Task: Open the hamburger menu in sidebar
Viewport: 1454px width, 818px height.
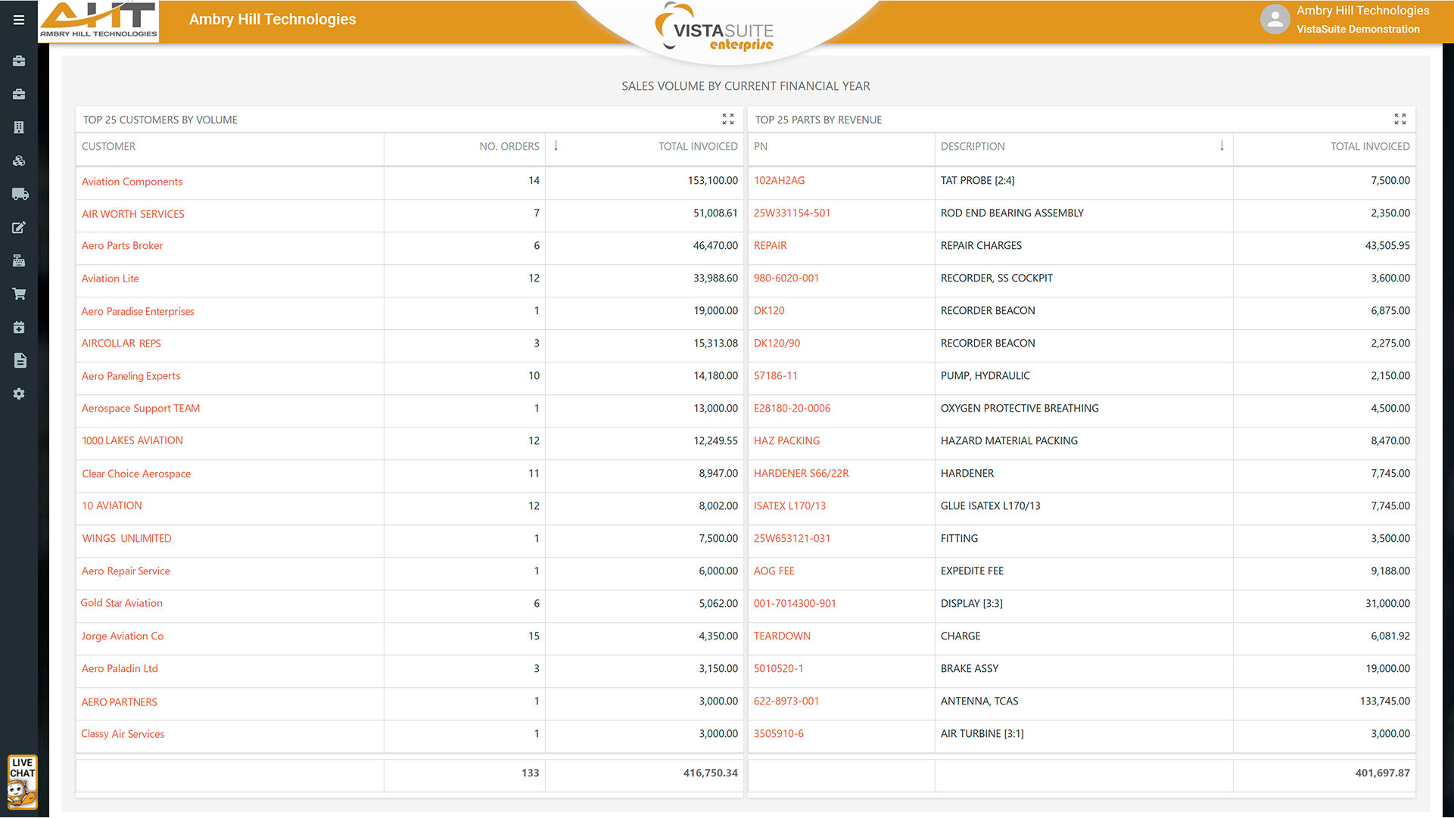Action: (19, 20)
